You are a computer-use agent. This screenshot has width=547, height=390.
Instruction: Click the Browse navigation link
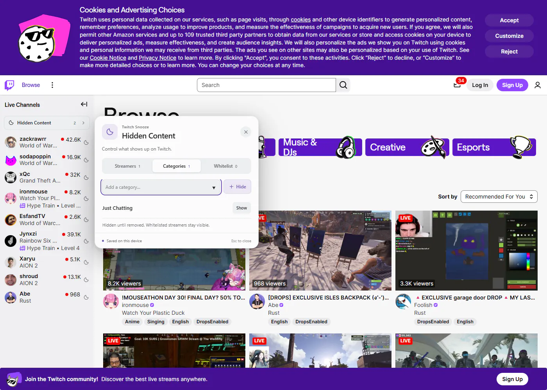point(31,85)
